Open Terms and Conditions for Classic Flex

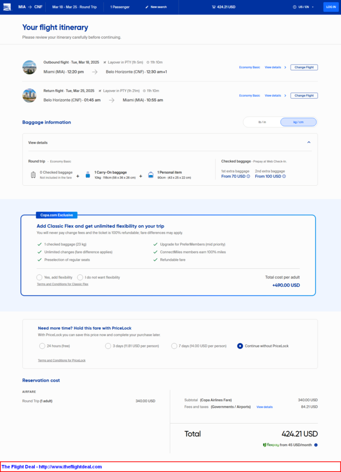point(63,284)
